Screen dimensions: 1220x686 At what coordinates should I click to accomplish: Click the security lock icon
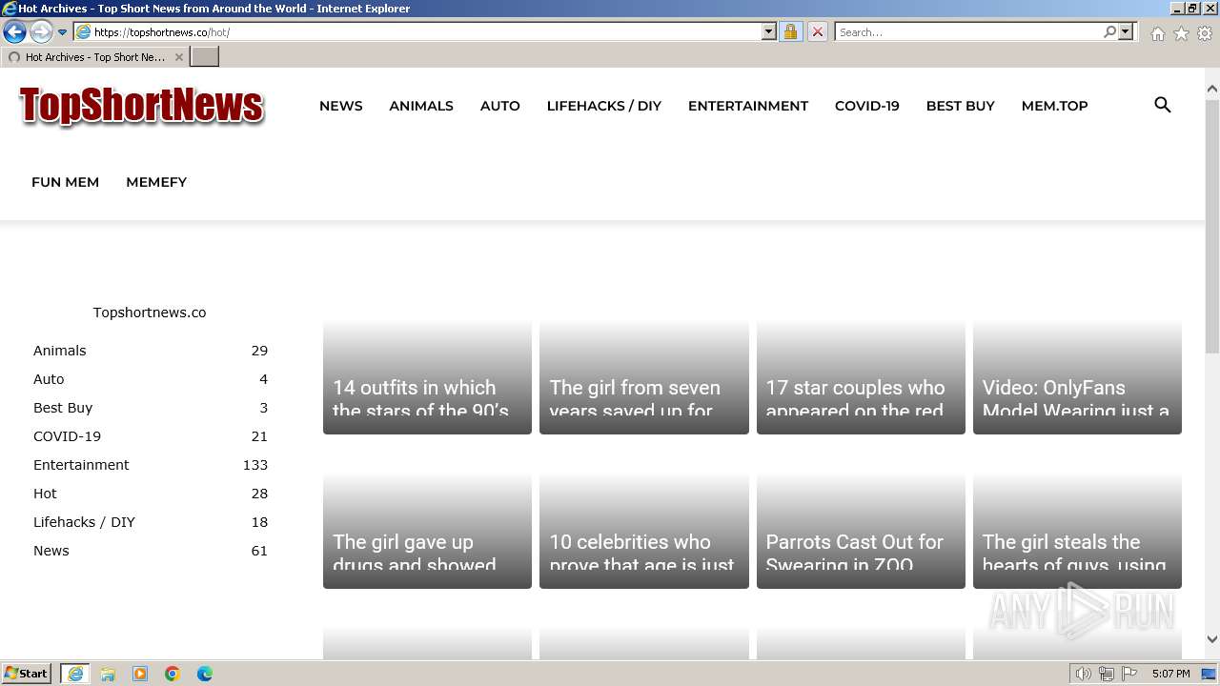(x=790, y=31)
